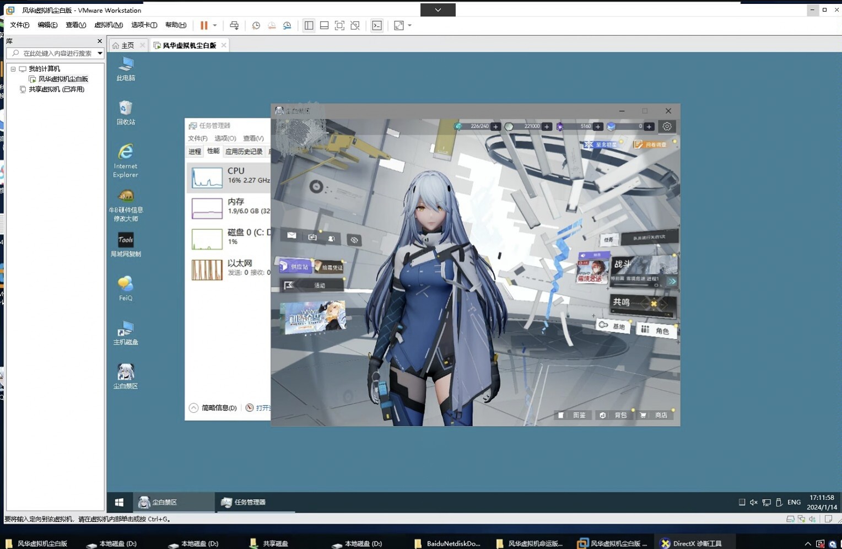Open the console view toolbar icon

click(377, 25)
